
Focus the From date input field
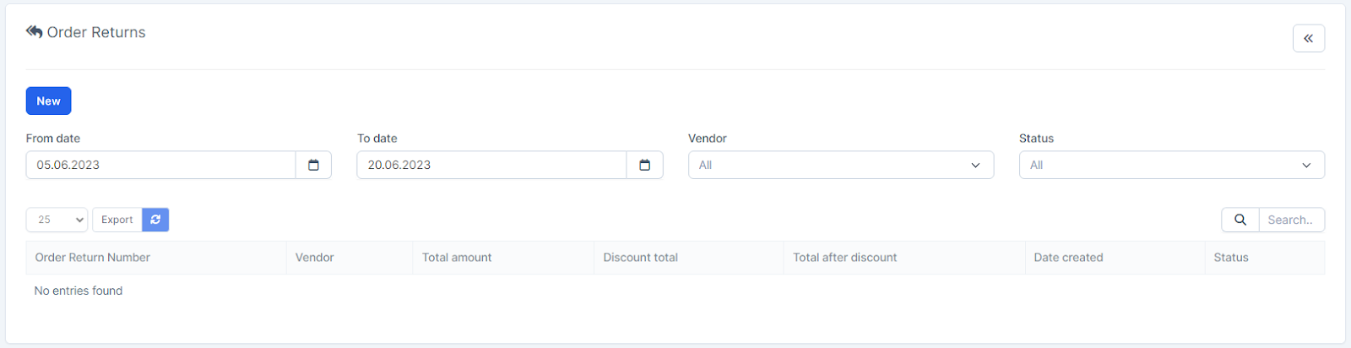pos(160,166)
